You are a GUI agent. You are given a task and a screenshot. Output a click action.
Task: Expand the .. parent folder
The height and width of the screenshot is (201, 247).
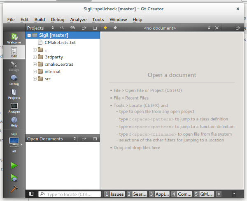pyautogui.click(x=35, y=50)
